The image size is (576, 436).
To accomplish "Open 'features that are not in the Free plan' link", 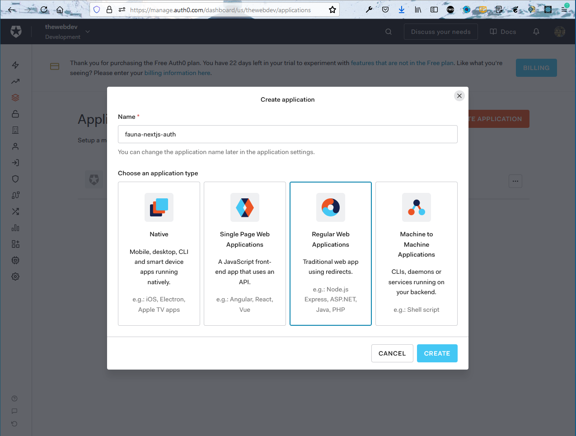I will click(x=402, y=63).
